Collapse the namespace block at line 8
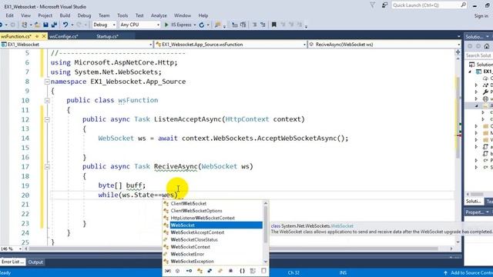 click(47, 82)
